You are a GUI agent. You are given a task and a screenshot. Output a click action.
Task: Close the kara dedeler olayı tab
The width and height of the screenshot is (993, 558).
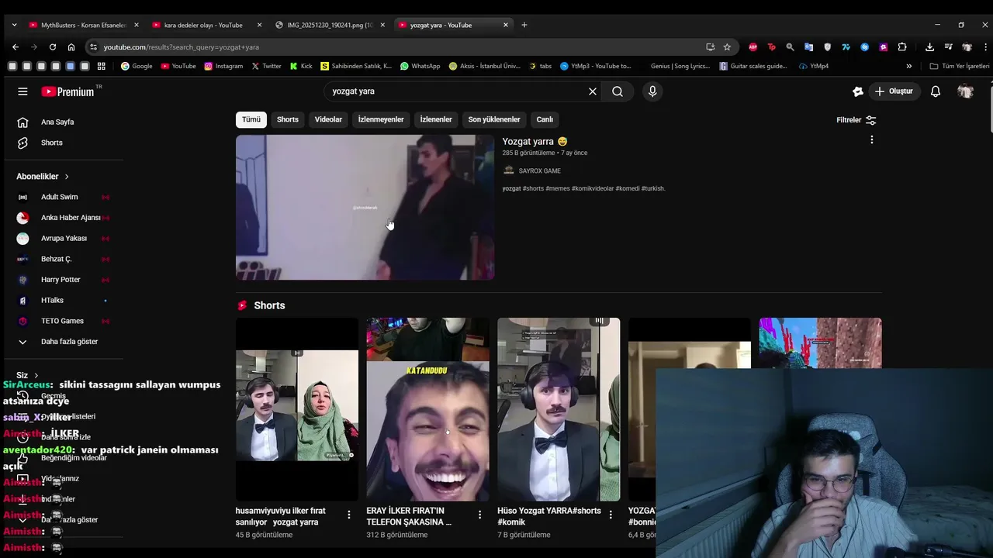coord(259,25)
